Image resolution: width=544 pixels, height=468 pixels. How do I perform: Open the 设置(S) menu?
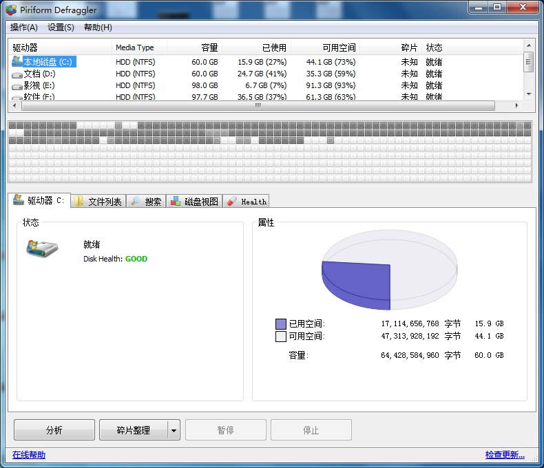(x=61, y=28)
